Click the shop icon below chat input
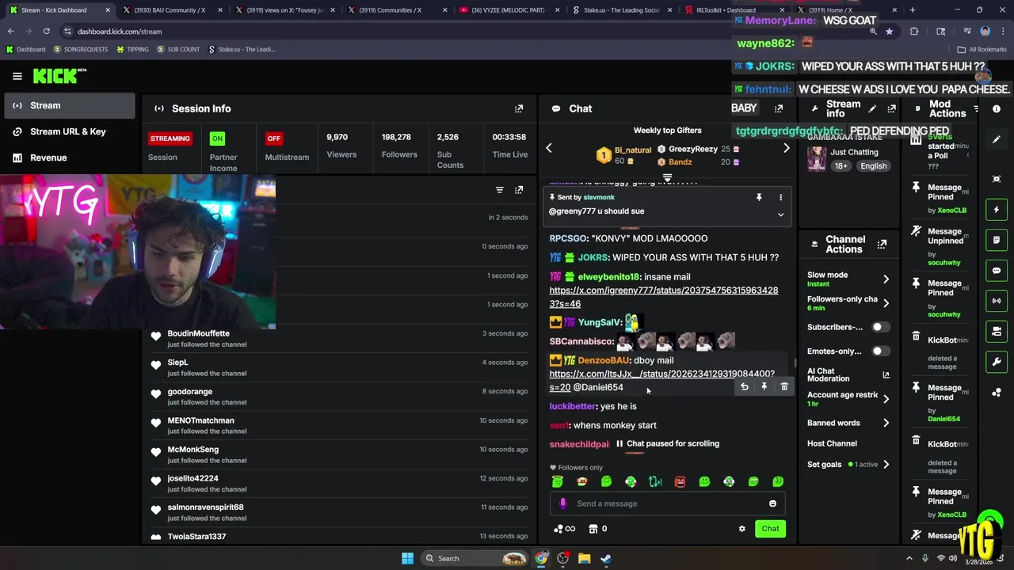The image size is (1014, 570). coord(593,529)
